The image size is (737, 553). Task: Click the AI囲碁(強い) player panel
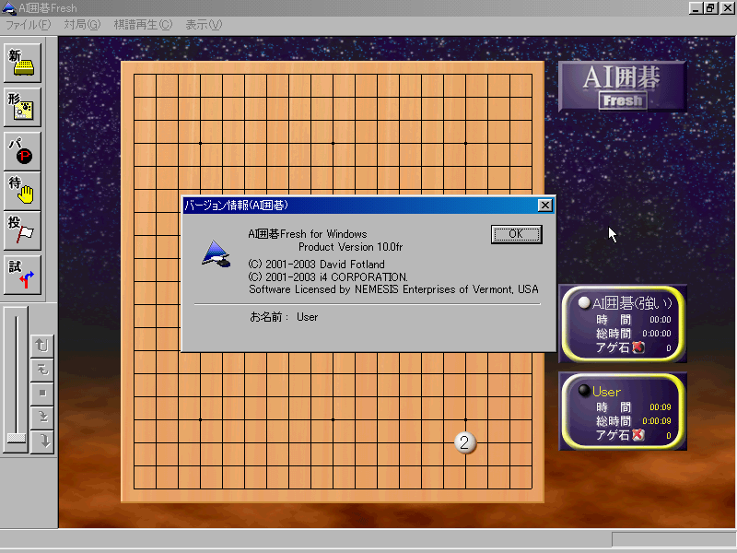click(x=623, y=324)
